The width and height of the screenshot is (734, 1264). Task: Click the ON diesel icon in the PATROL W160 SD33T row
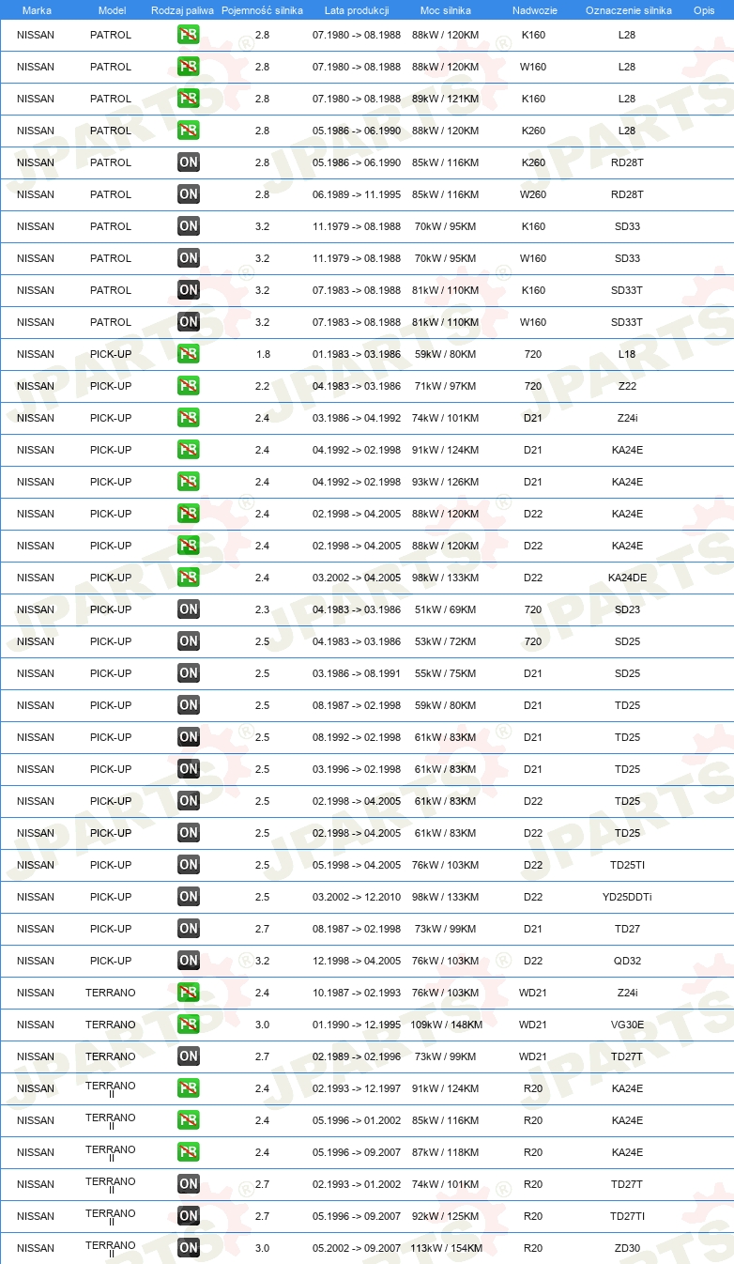point(189,322)
